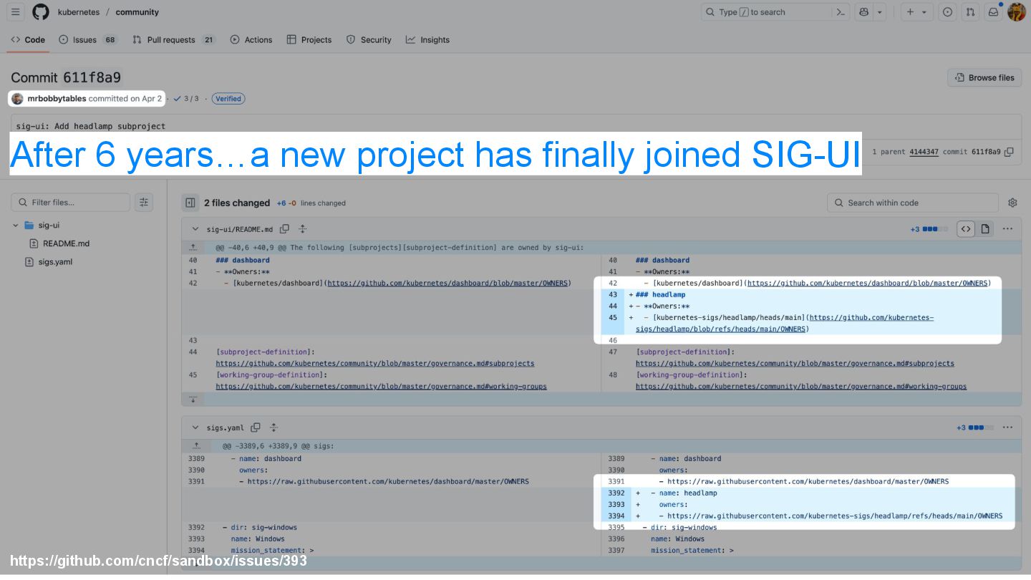Click the Verified signature badge
Screen dimensions: 1031x580
tap(228, 99)
